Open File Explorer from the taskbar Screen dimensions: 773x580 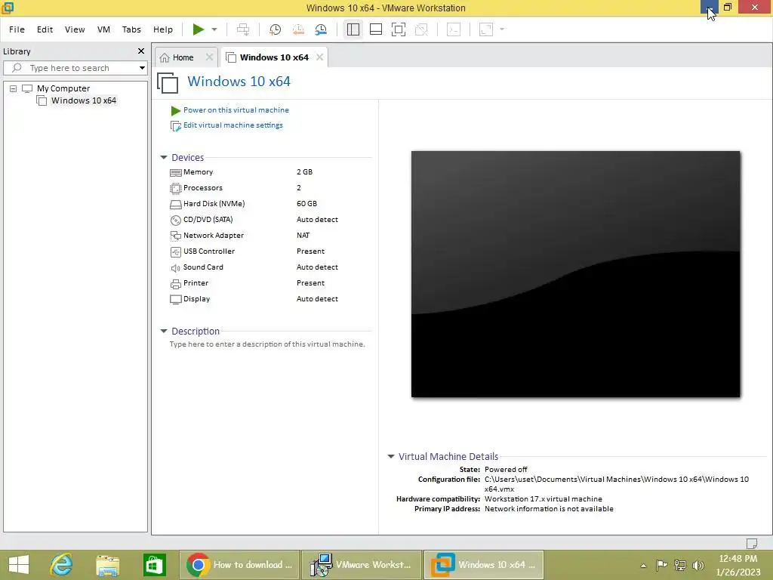[x=108, y=565]
